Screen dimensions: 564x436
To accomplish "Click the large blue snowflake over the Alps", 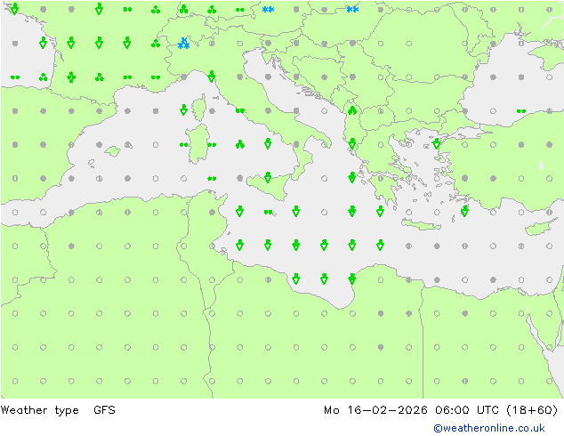I will [x=183, y=43].
